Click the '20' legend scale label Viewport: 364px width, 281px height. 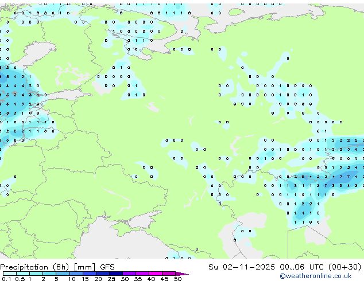[98, 279]
